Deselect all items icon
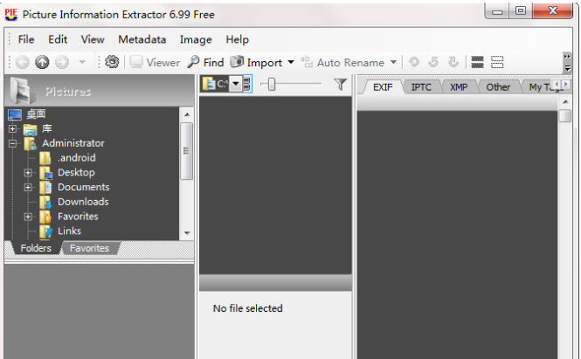This screenshot has height=359, width=581. tap(497, 62)
